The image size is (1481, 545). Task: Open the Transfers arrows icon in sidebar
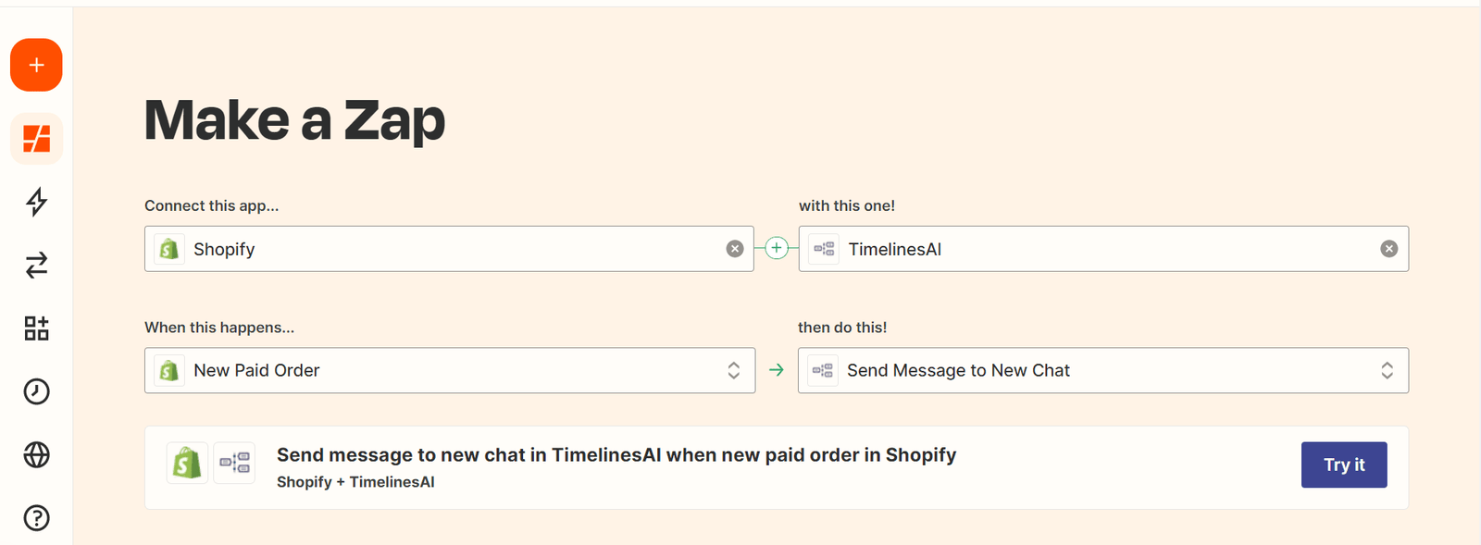coord(35,266)
